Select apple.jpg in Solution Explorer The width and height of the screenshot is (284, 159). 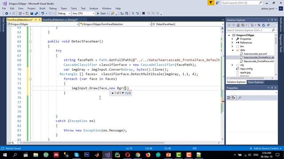click(x=245, y=72)
